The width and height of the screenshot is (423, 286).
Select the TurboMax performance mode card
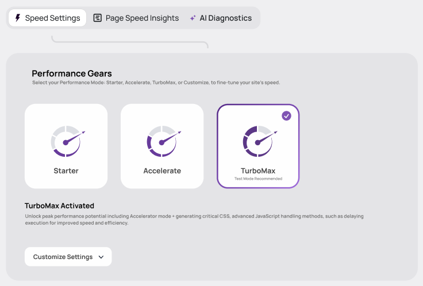point(258,146)
